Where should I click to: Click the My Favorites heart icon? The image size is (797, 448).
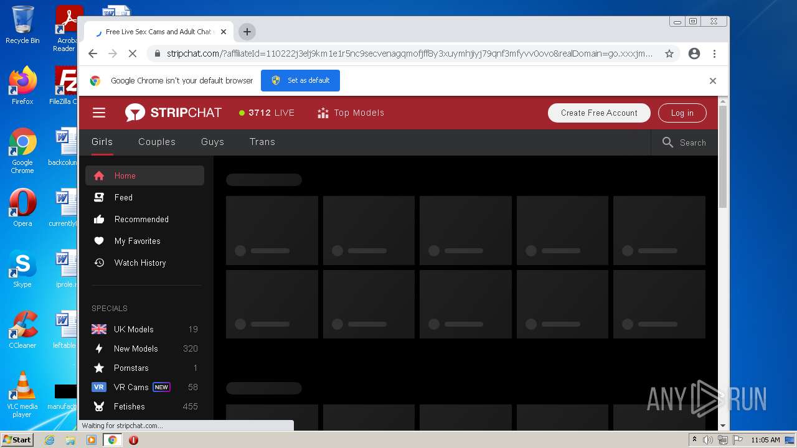pyautogui.click(x=99, y=241)
